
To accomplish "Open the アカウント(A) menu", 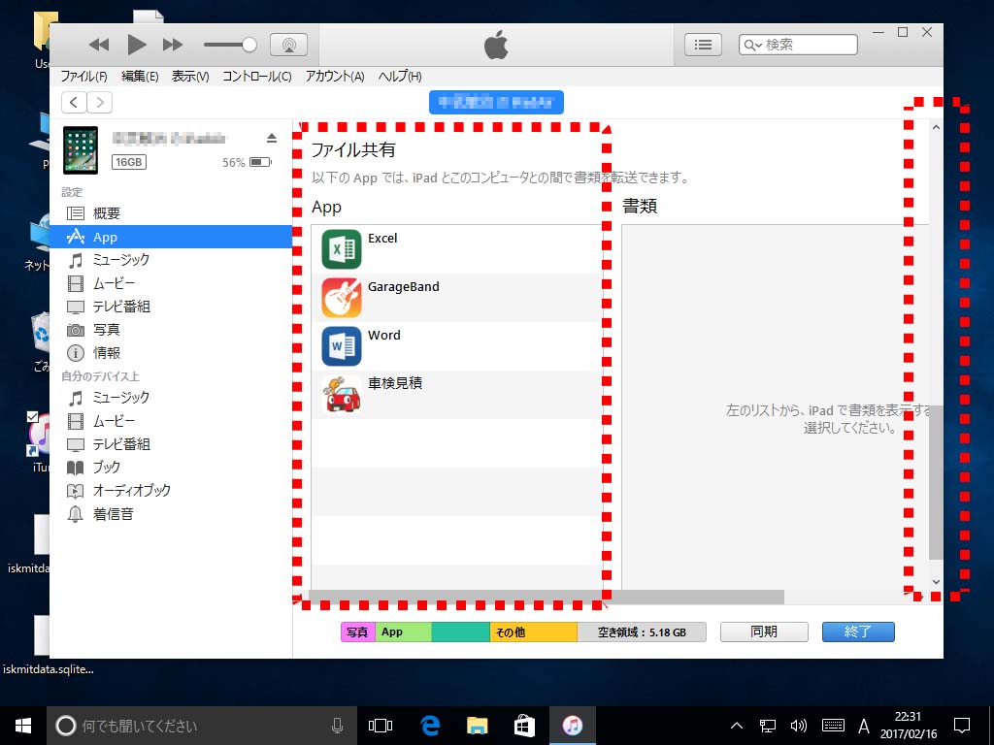I will coord(334,77).
